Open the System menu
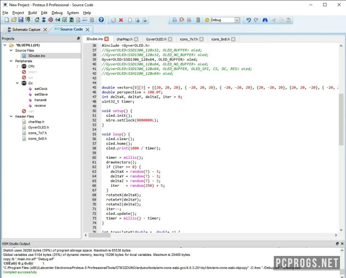 click(x=73, y=13)
